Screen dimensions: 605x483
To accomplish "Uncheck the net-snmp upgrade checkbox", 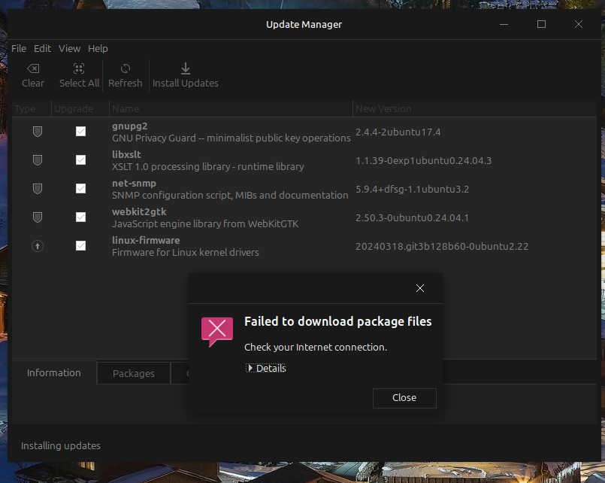I will (x=80, y=188).
